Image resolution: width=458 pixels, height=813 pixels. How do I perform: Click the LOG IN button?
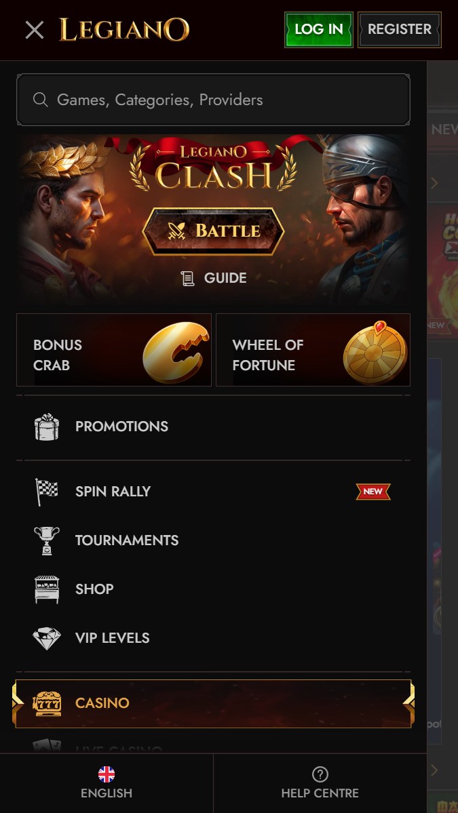[318, 30]
